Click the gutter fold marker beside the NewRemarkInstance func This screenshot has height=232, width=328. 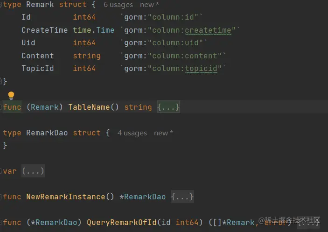tap(1, 197)
